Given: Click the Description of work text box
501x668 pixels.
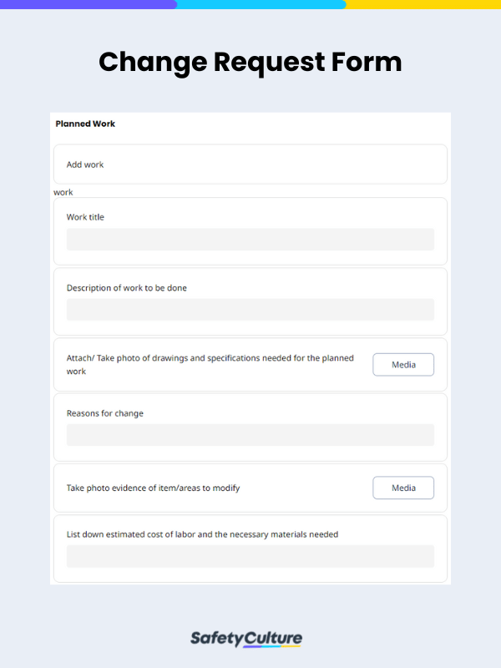Looking at the screenshot, I should tap(250, 310).
